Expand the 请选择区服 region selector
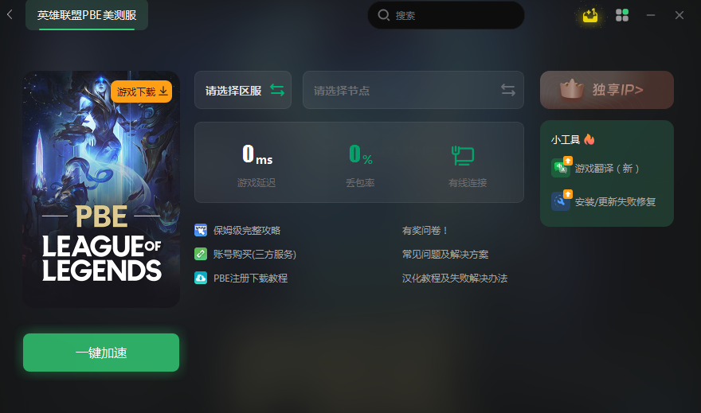 pos(243,90)
